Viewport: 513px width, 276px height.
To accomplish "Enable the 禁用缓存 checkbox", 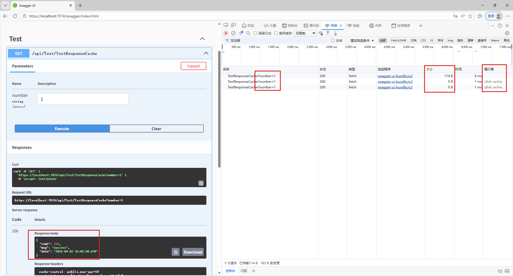I will [x=276, y=33].
